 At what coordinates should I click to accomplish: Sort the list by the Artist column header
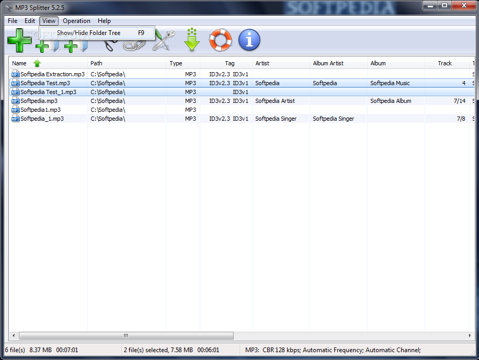(281, 63)
